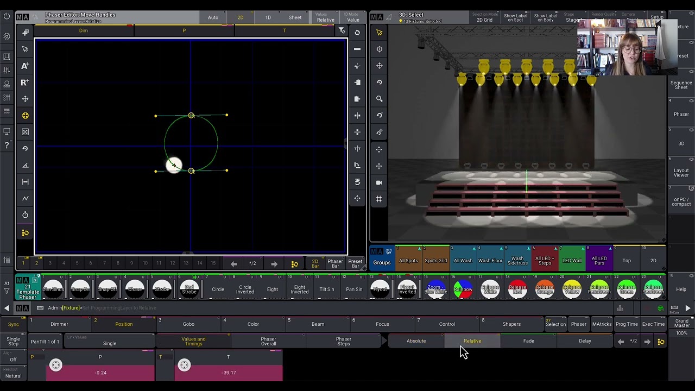Select the move handles crosshair tool

(25, 116)
